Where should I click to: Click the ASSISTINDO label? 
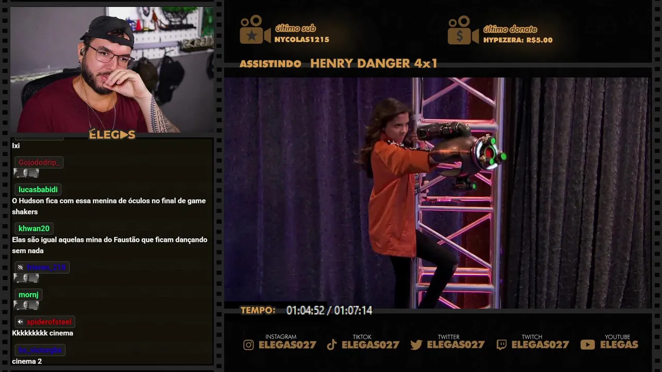[270, 64]
